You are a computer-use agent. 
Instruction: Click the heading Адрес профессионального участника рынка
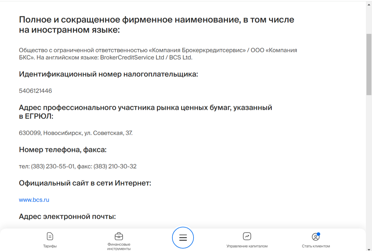(146, 112)
